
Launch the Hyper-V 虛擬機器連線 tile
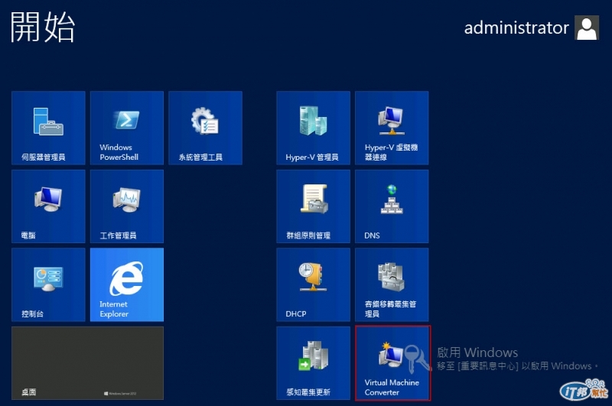click(x=392, y=128)
